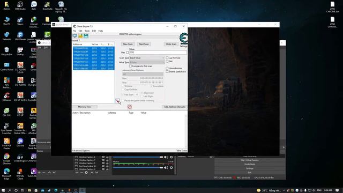The image size is (343, 193).
Task: Enable the Hex checkbox
Action: tap(128, 53)
